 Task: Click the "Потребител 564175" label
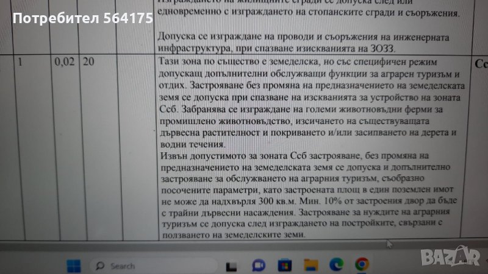pos(82,19)
